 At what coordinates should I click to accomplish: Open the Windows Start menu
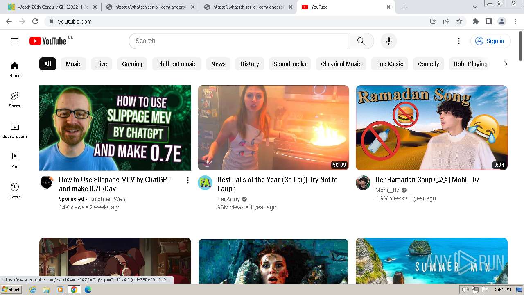[11, 289]
